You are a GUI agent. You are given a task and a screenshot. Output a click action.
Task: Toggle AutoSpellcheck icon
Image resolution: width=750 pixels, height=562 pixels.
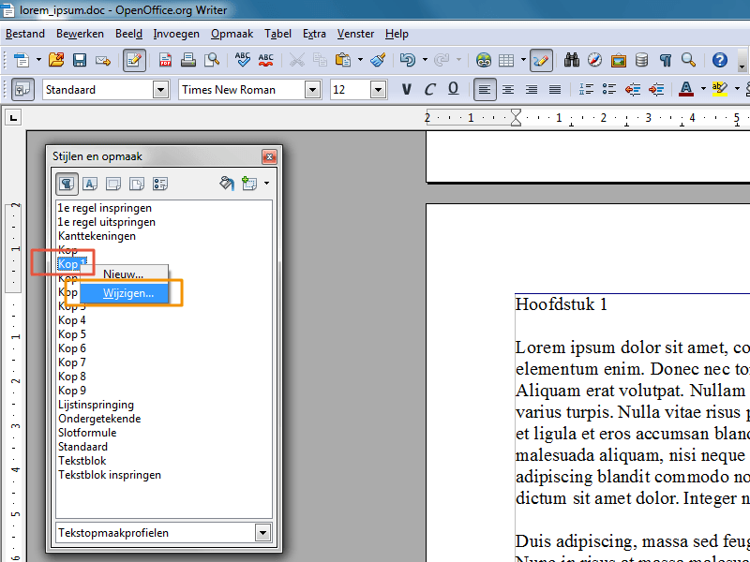click(265, 60)
